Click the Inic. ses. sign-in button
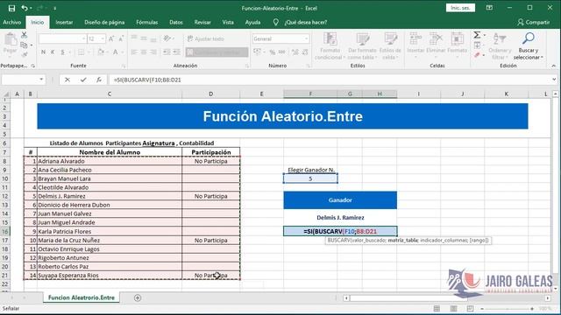Screen dimensions: 561x315 click(460, 8)
